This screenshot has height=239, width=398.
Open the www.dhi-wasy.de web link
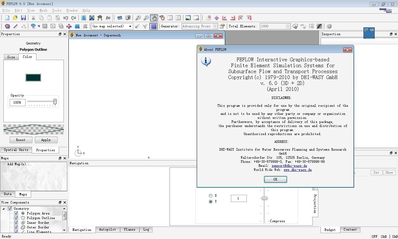(x=297, y=170)
